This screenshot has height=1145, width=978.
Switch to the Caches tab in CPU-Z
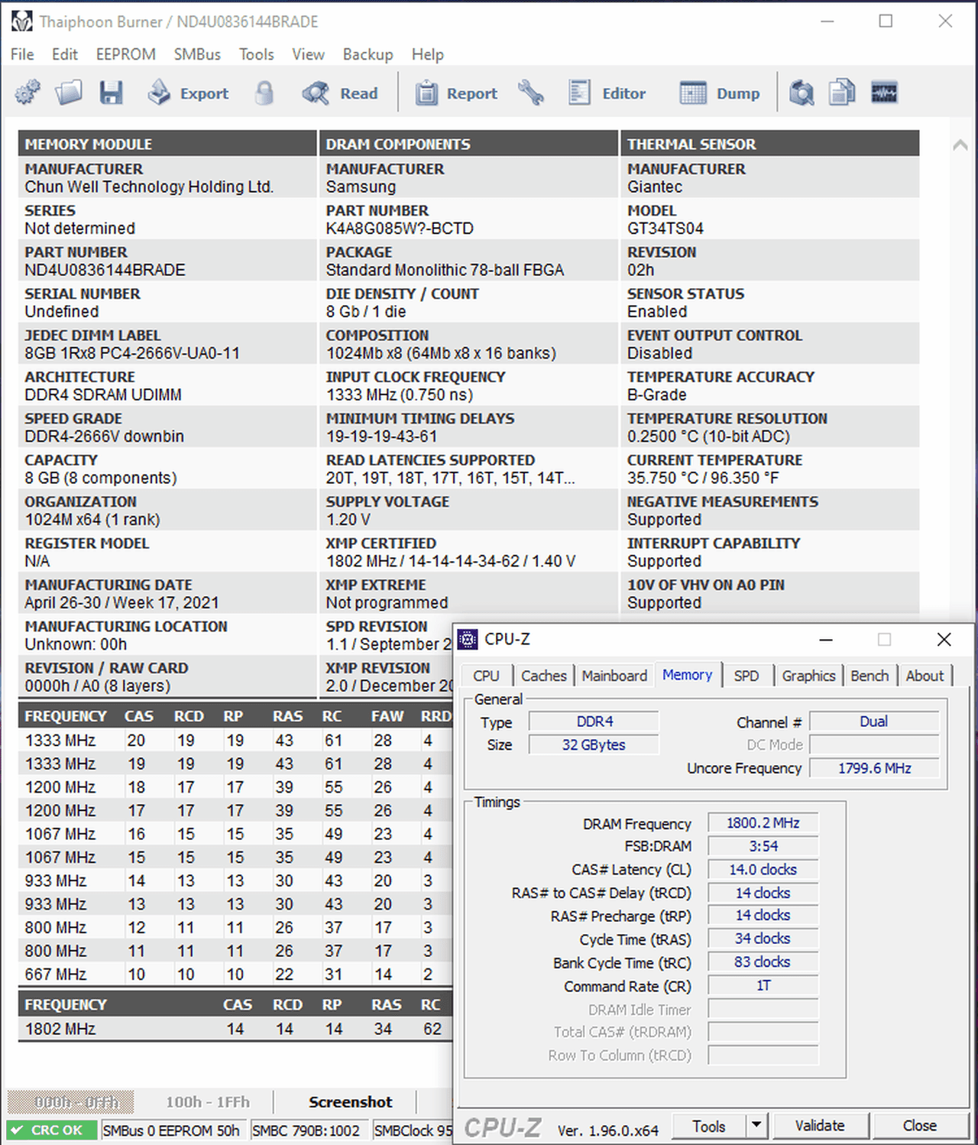543,676
